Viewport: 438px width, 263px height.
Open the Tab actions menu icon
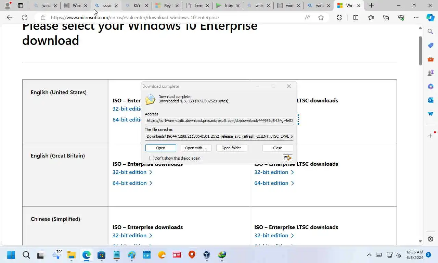point(21,5)
